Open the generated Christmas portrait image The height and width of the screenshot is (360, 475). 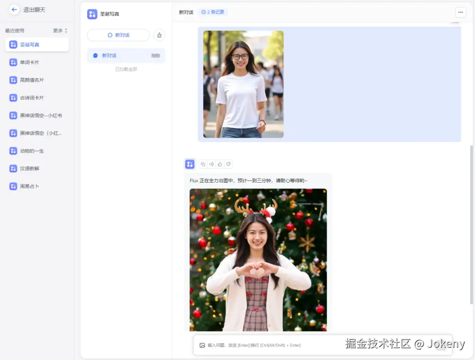click(258, 260)
